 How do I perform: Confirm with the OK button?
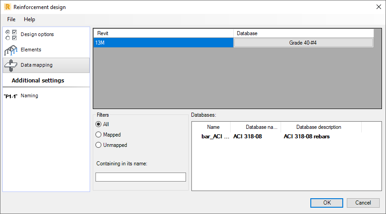[327, 203]
